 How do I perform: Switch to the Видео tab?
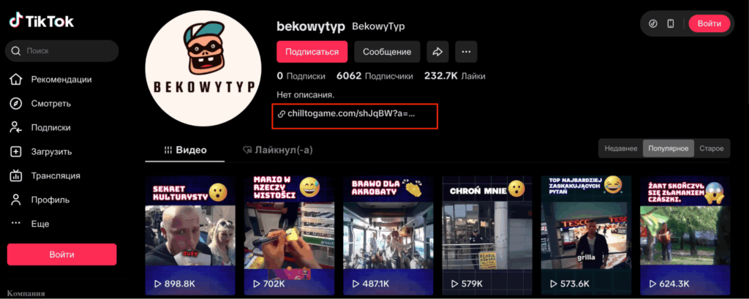[185, 150]
